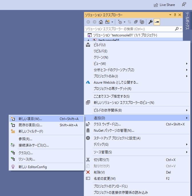The width and height of the screenshot is (192, 196).
Task: Open クラス ウィザード(Z)...
Action: (x=137, y=124)
